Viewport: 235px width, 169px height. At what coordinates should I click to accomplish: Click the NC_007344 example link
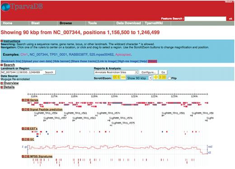coord(39,55)
